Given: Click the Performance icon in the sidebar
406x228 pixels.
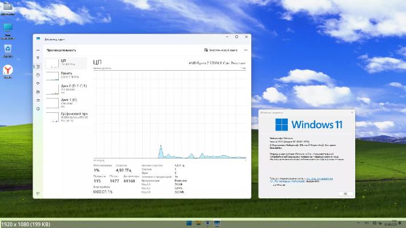Looking at the screenshot, I should click(38, 67).
